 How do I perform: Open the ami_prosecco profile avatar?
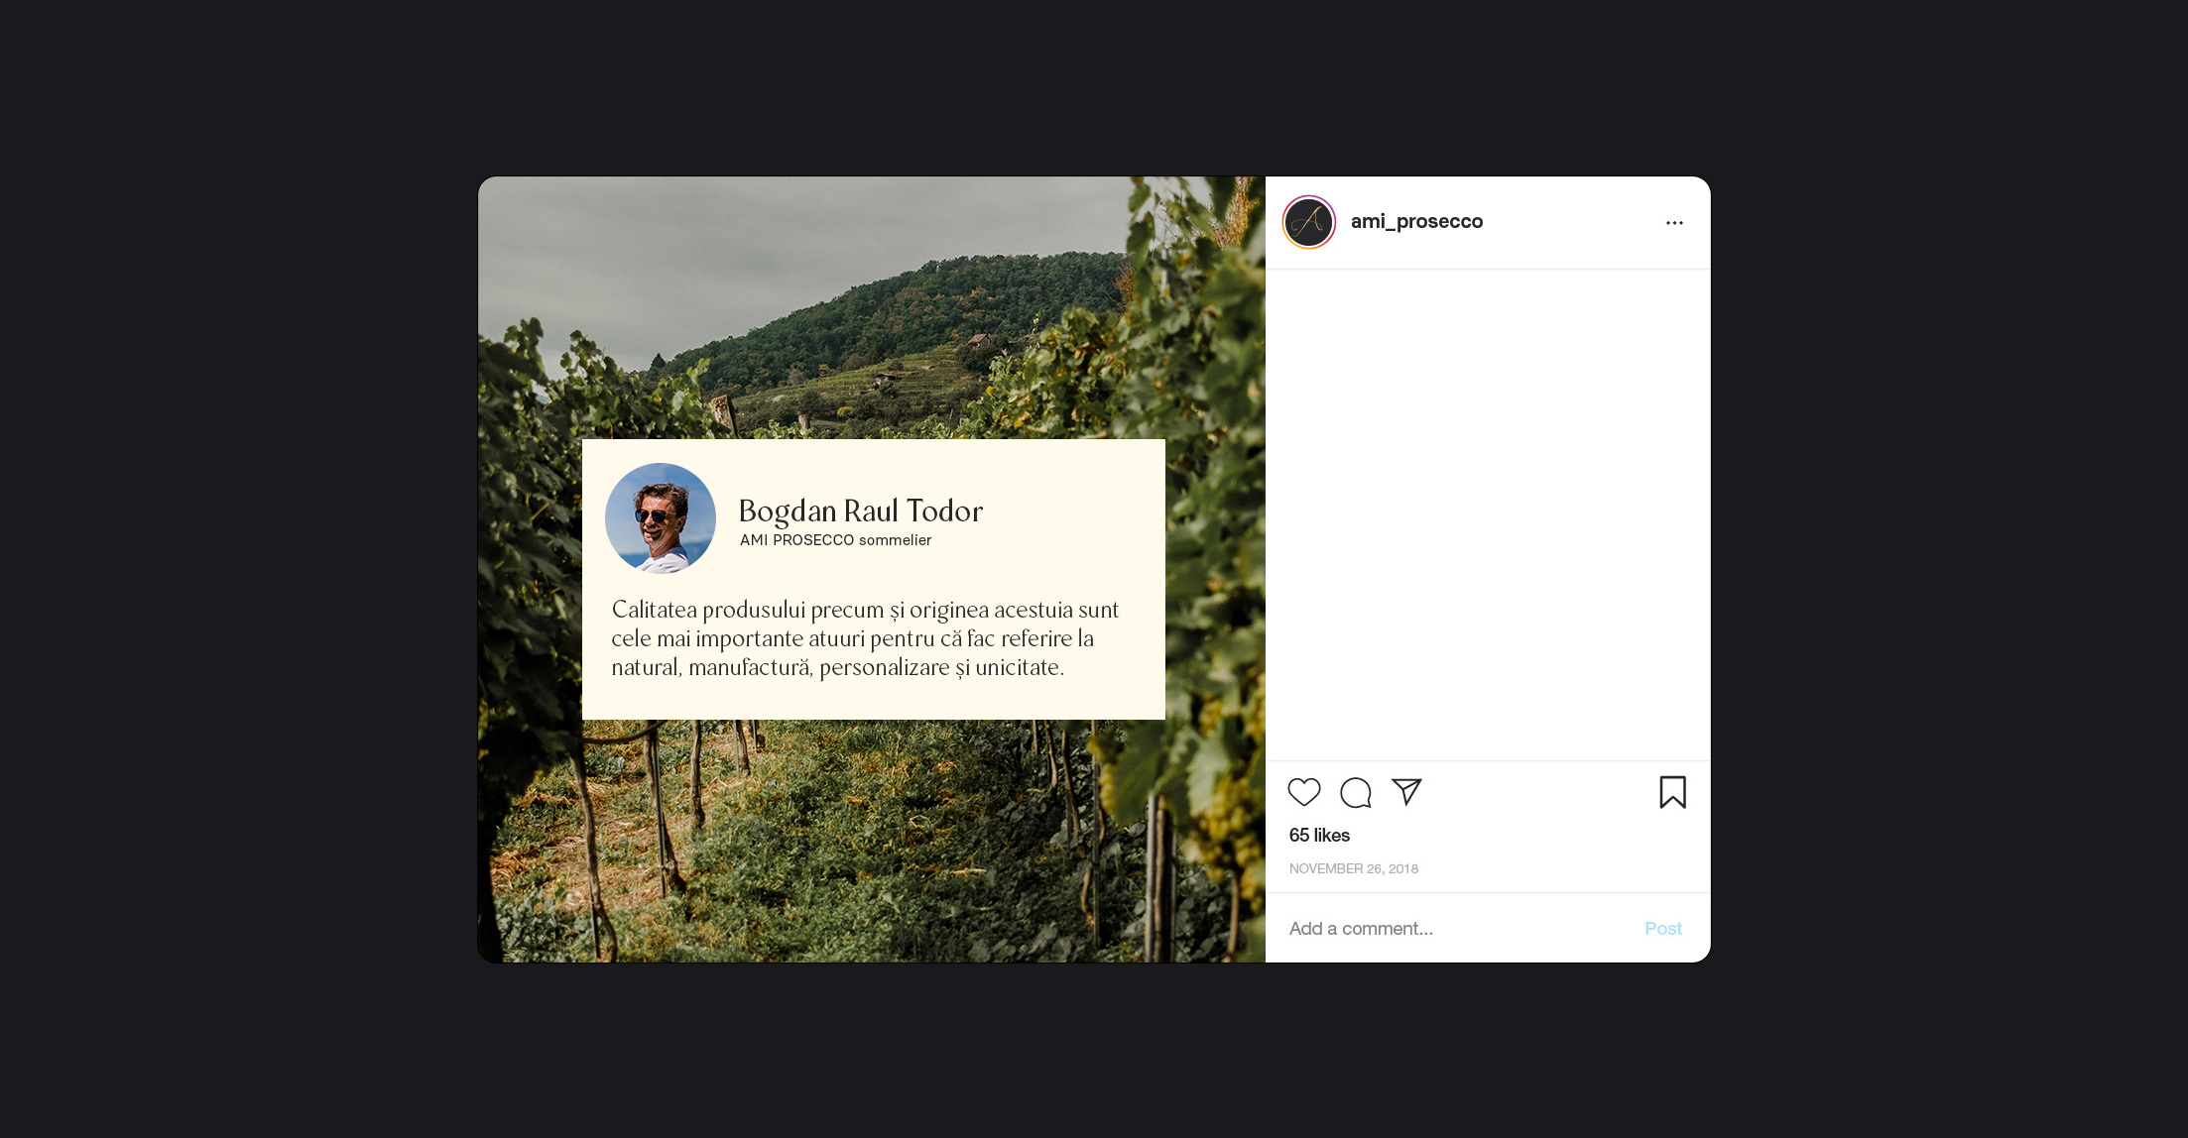(x=1309, y=222)
